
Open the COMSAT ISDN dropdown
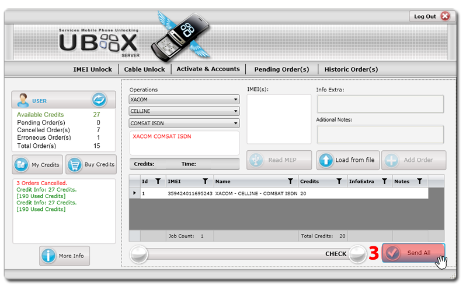point(185,123)
